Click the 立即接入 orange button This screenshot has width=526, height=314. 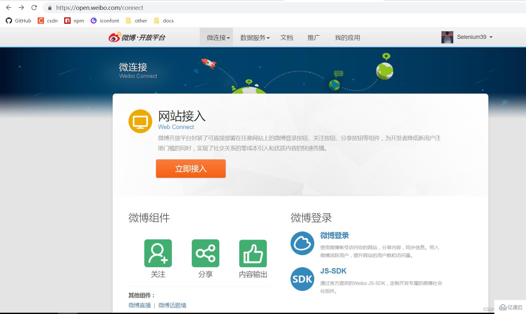tap(191, 169)
